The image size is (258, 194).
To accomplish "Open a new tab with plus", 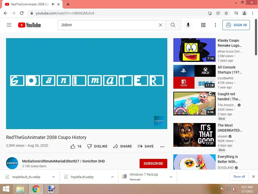I will coord(68,4).
